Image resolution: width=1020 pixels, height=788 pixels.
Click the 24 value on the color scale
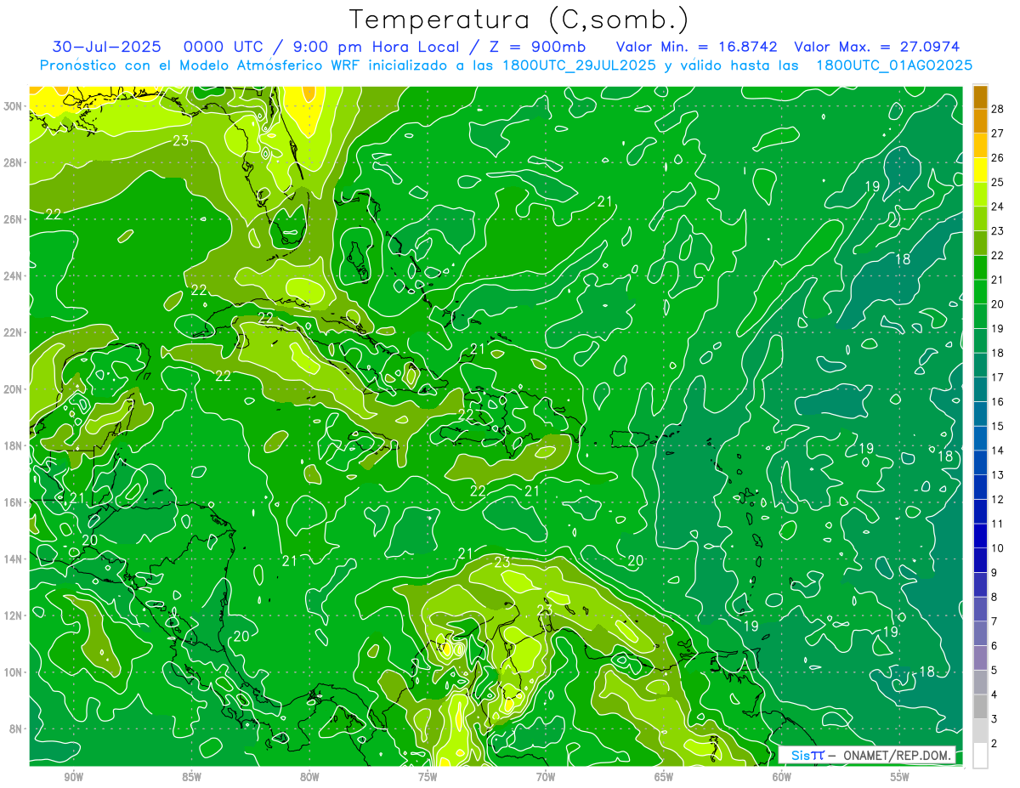[999, 206]
